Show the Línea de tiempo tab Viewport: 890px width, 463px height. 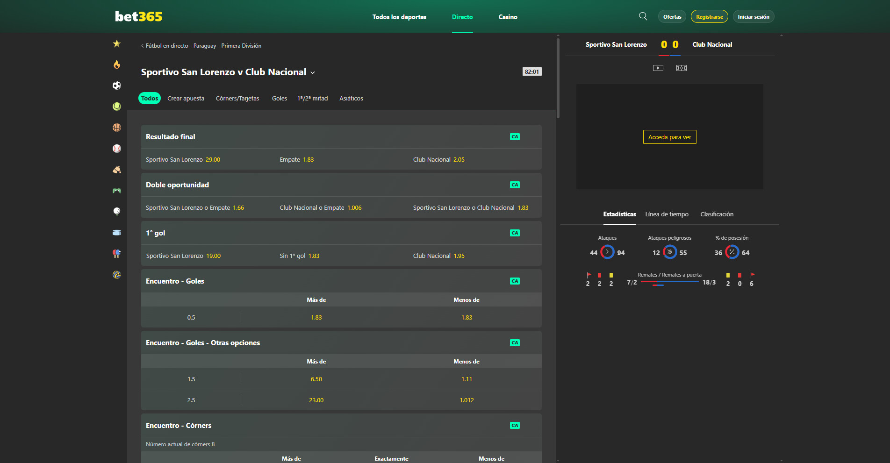point(667,214)
